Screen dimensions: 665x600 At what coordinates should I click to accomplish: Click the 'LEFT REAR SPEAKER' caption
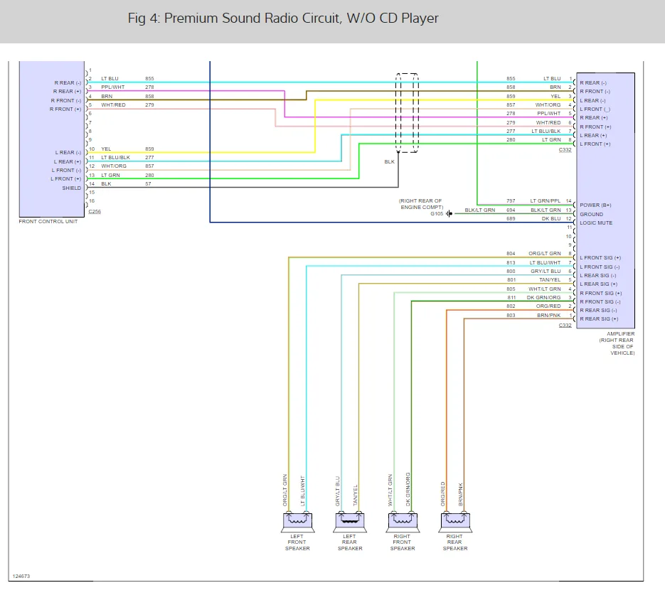pyautogui.click(x=350, y=542)
